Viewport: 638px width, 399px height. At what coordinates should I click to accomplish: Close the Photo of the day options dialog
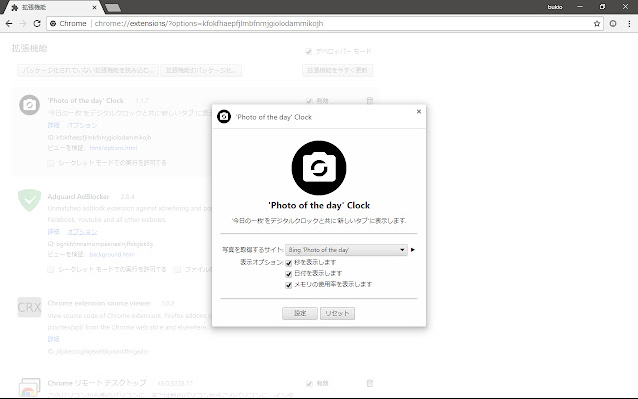tap(419, 111)
